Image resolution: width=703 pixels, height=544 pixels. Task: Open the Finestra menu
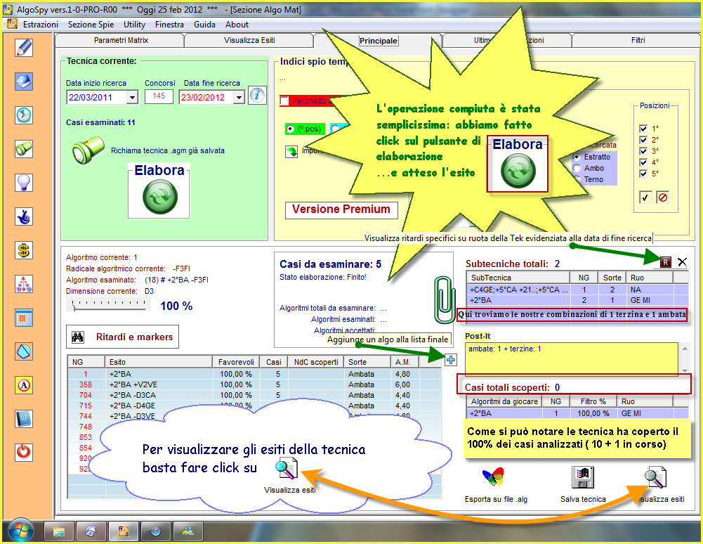click(169, 25)
